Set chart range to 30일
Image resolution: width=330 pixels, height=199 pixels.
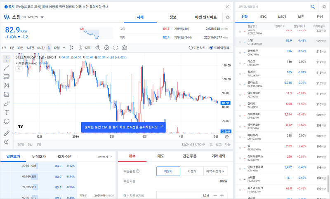[x=21, y=145]
